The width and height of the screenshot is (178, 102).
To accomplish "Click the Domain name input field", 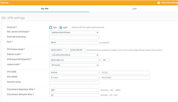I will (x=74, y=83).
